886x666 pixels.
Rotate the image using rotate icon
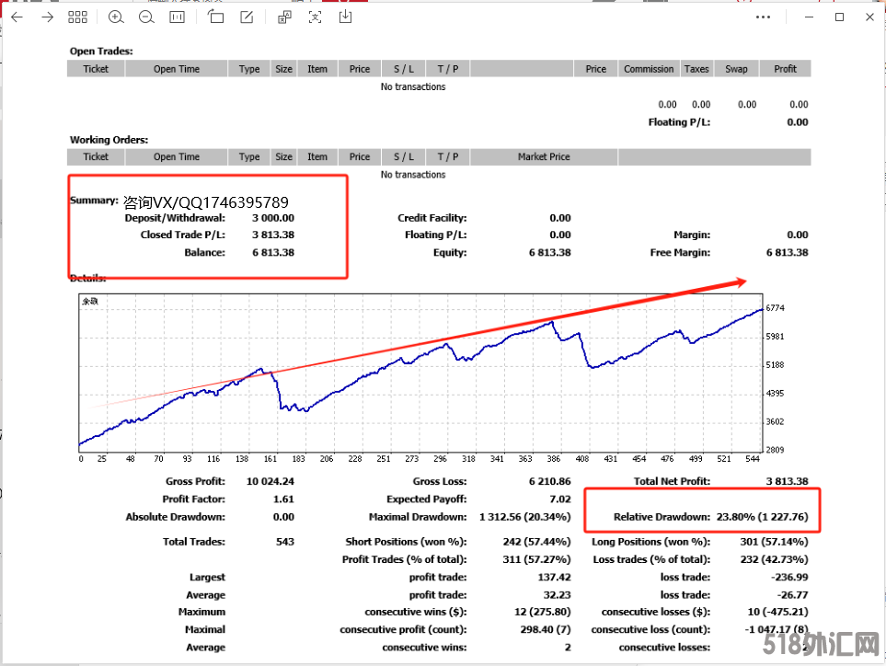pyautogui.click(x=216, y=17)
